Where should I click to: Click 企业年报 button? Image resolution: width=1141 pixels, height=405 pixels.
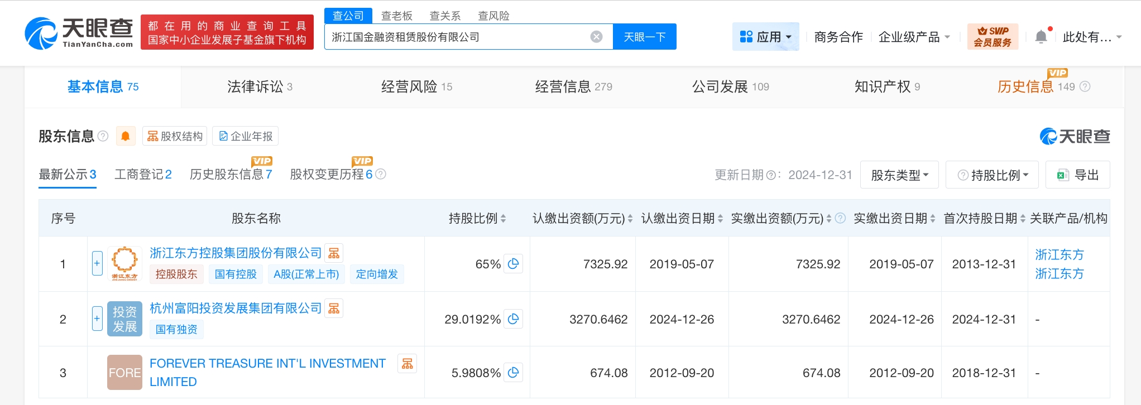click(x=246, y=136)
